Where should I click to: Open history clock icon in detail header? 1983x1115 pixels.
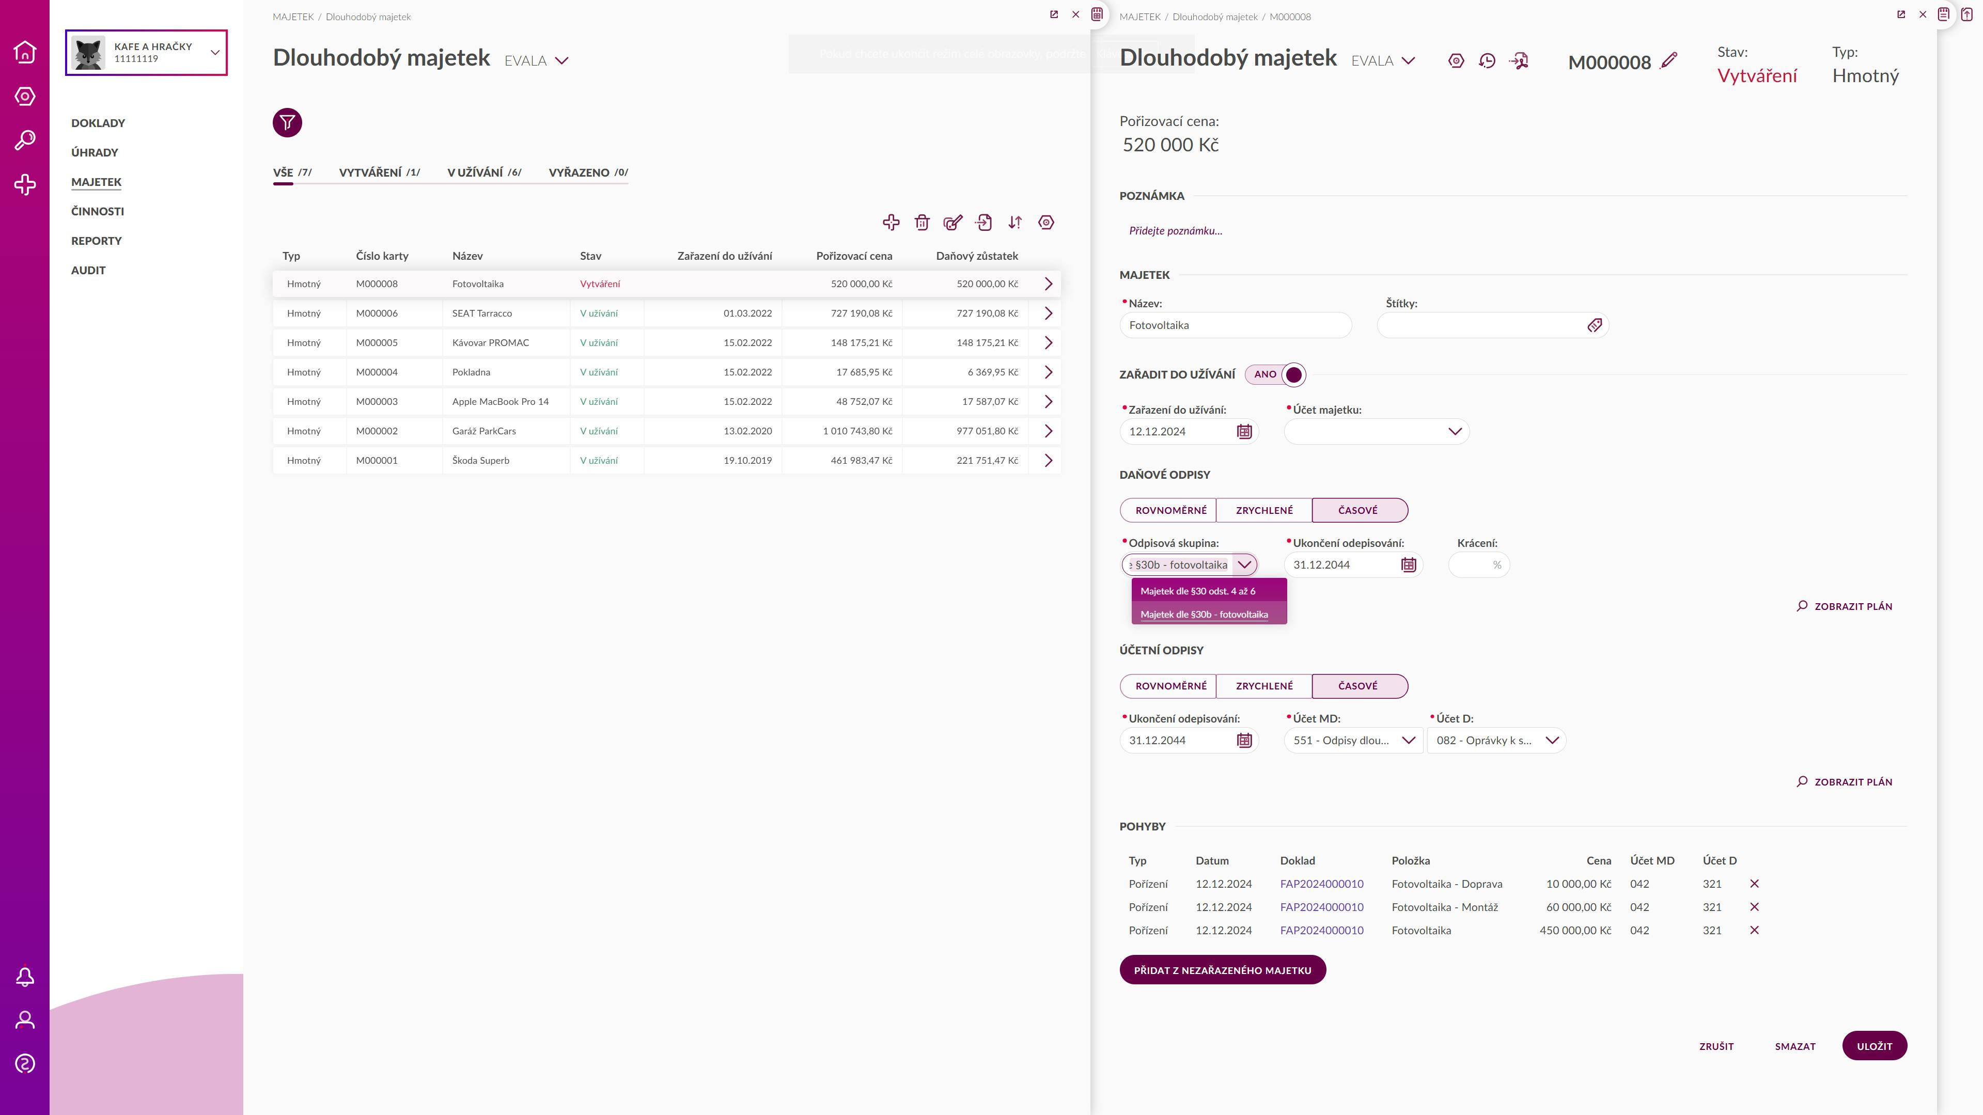[x=1487, y=61]
